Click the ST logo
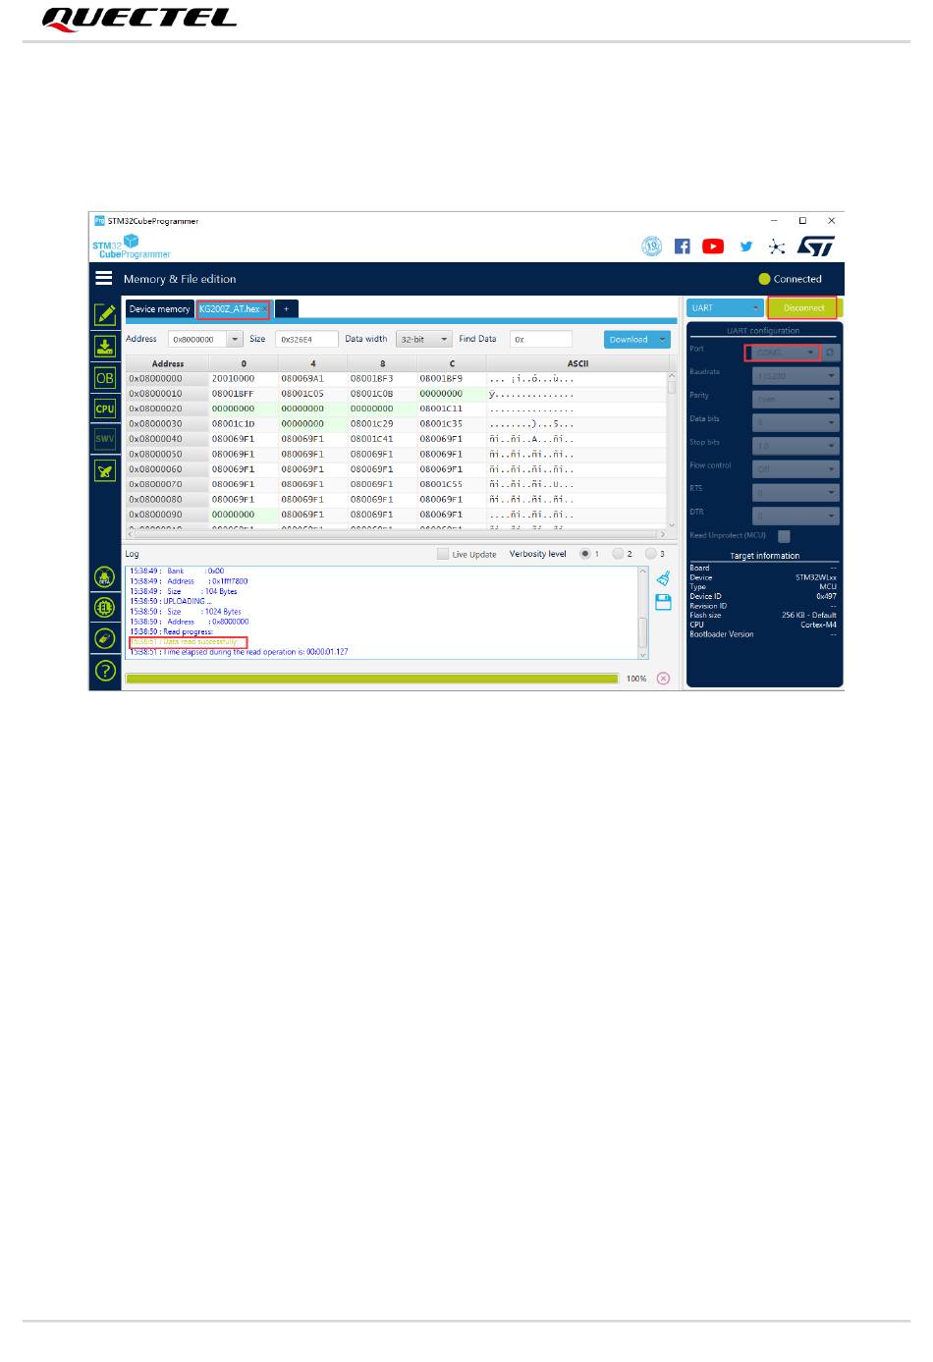933x1362 pixels. (816, 245)
